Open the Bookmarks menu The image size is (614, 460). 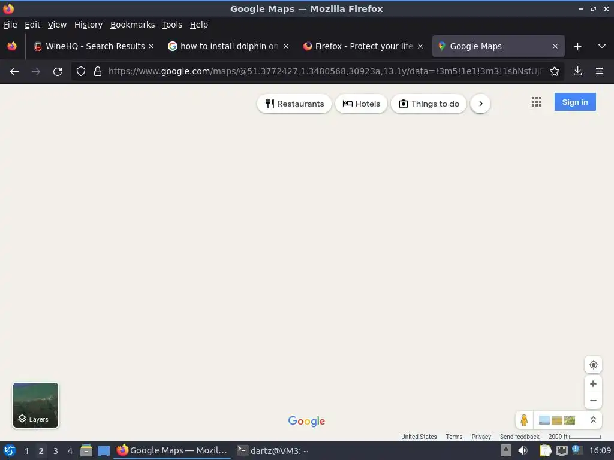(x=133, y=25)
